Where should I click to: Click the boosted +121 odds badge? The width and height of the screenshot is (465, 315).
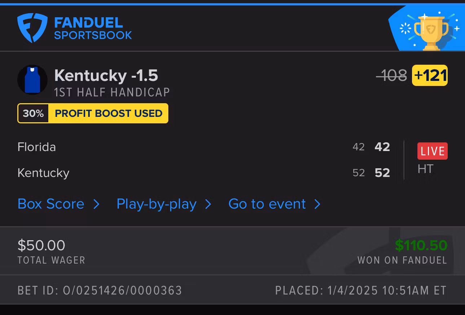[x=430, y=76]
